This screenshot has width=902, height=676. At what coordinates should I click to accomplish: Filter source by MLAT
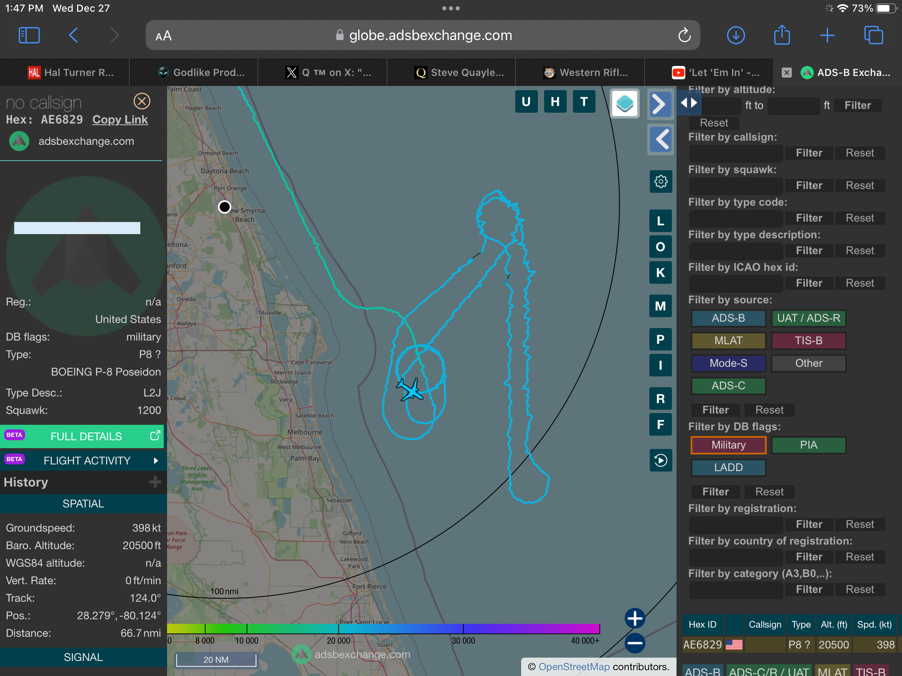click(728, 341)
